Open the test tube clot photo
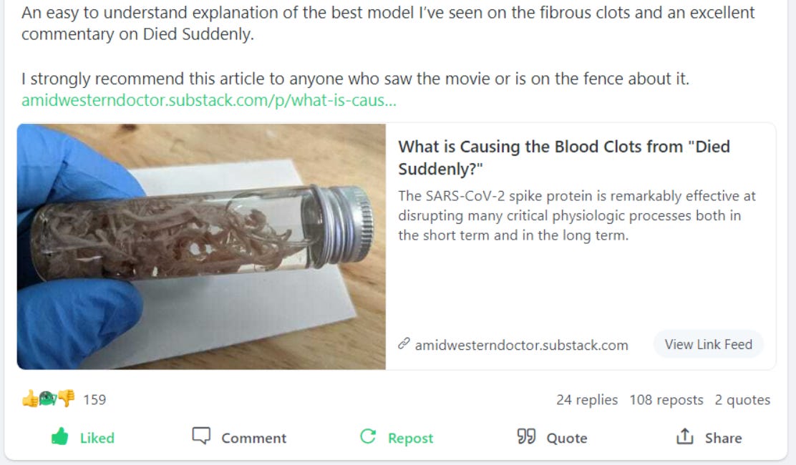The image size is (796, 465). tap(202, 246)
